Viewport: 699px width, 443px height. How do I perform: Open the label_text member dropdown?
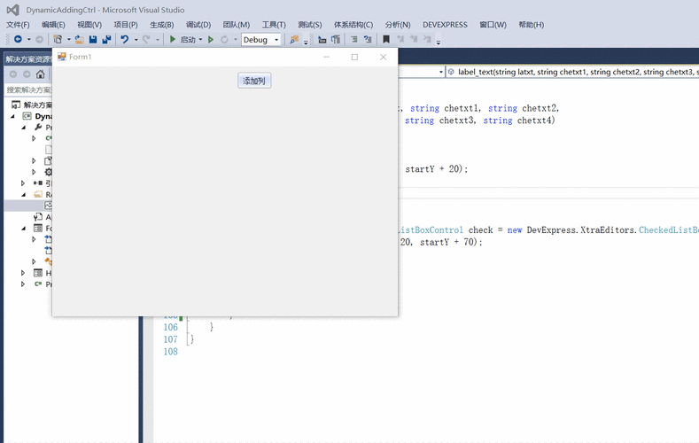572,72
